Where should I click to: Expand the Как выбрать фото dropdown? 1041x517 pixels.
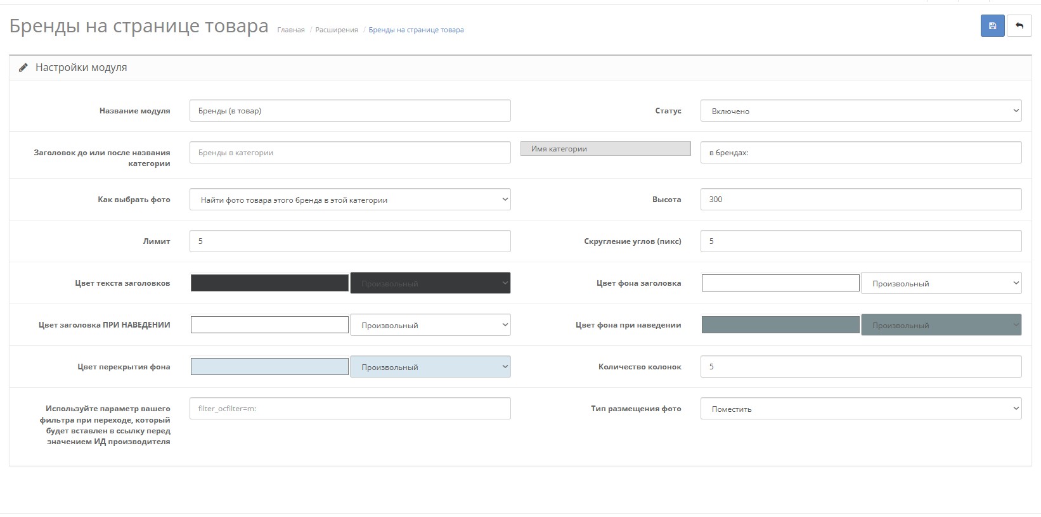[350, 200]
